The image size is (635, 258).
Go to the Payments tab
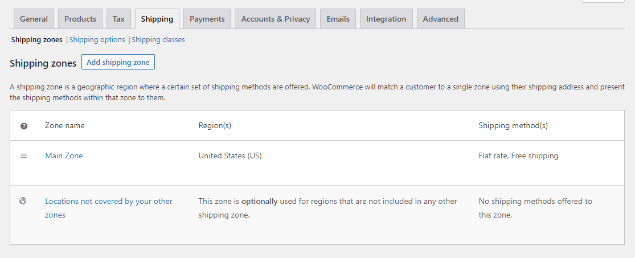(x=207, y=19)
